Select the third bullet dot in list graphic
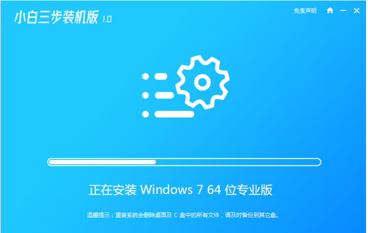Screen dimensions: 368x233 (x=145, y=114)
